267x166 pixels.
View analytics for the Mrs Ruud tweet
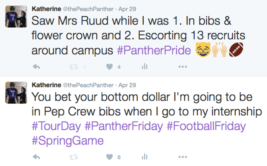[x=145, y=67]
